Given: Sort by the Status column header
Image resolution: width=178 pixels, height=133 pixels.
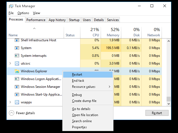Looking at the screenshot, I should click(x=72, y=32).
